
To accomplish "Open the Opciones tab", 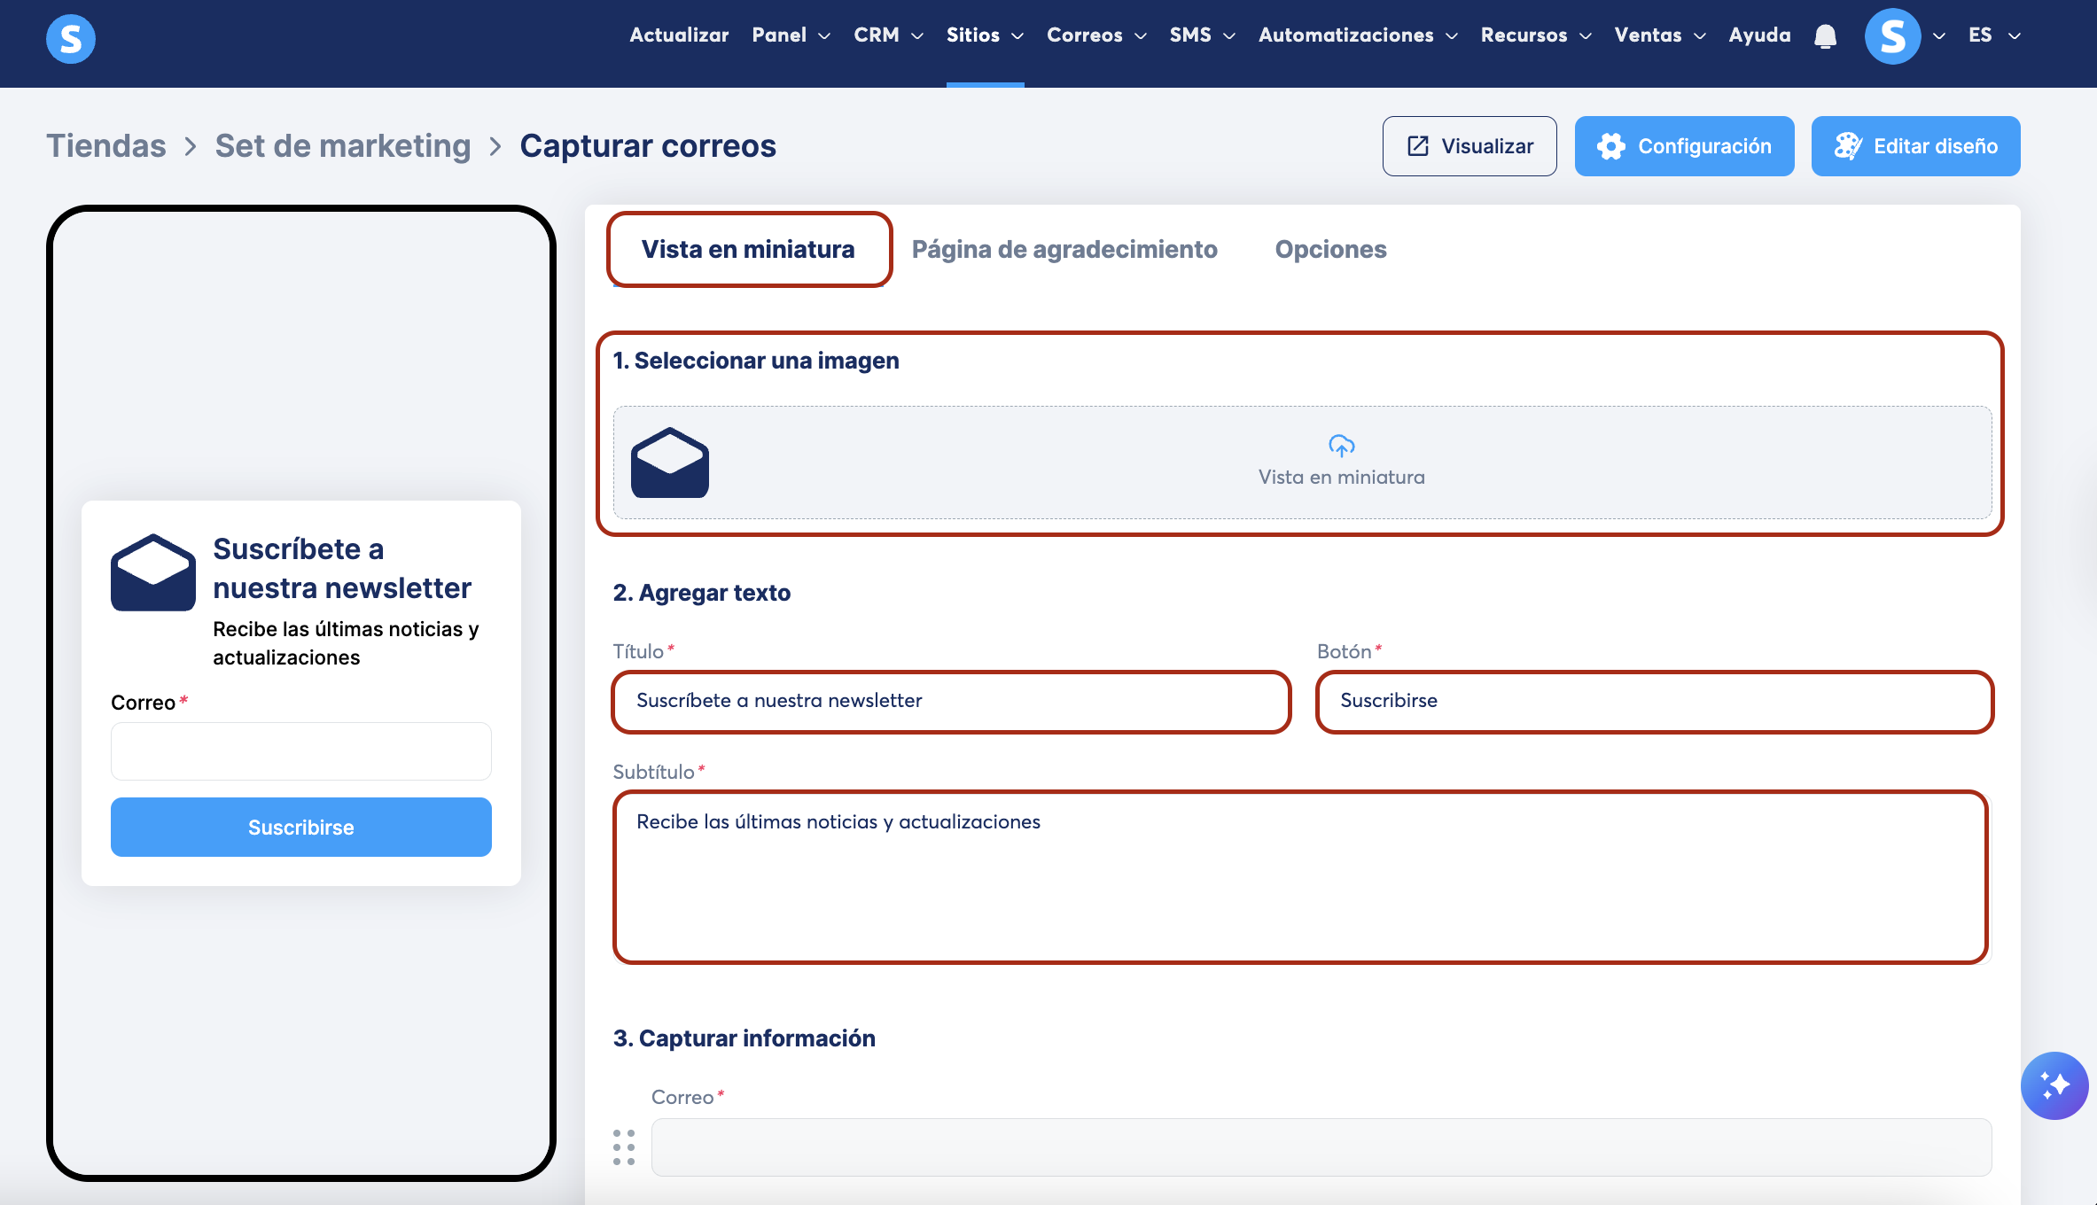I will click(x=1330, y=250).
